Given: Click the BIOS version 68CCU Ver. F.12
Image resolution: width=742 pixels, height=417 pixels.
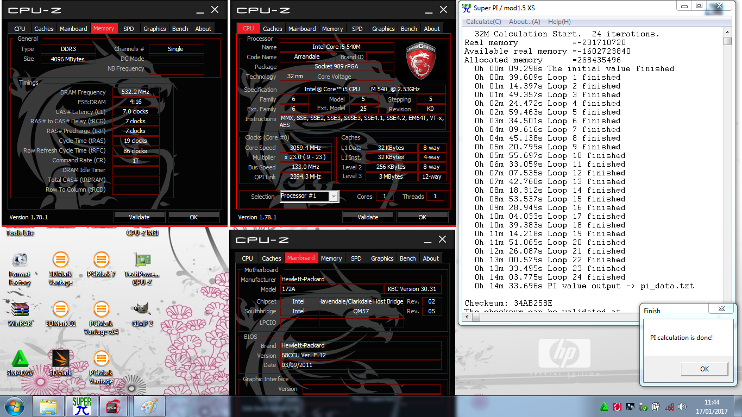Looking at the screenshot, I should [x=361, y=355].
